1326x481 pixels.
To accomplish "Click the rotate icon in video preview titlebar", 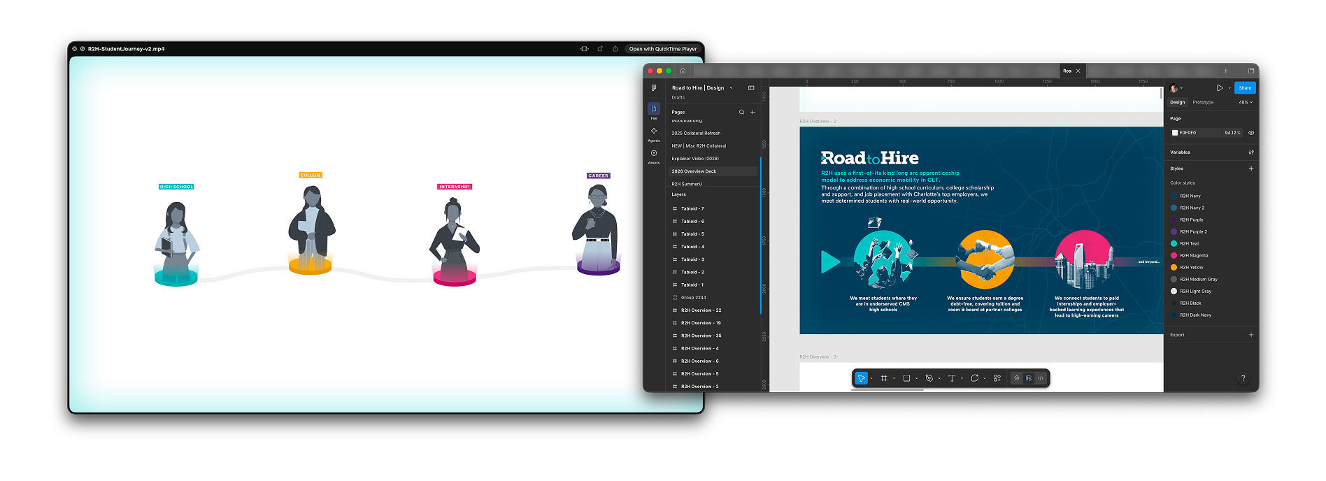I will tap(599, 49).
